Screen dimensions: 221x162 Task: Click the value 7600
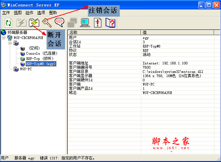tap(146, 67)
